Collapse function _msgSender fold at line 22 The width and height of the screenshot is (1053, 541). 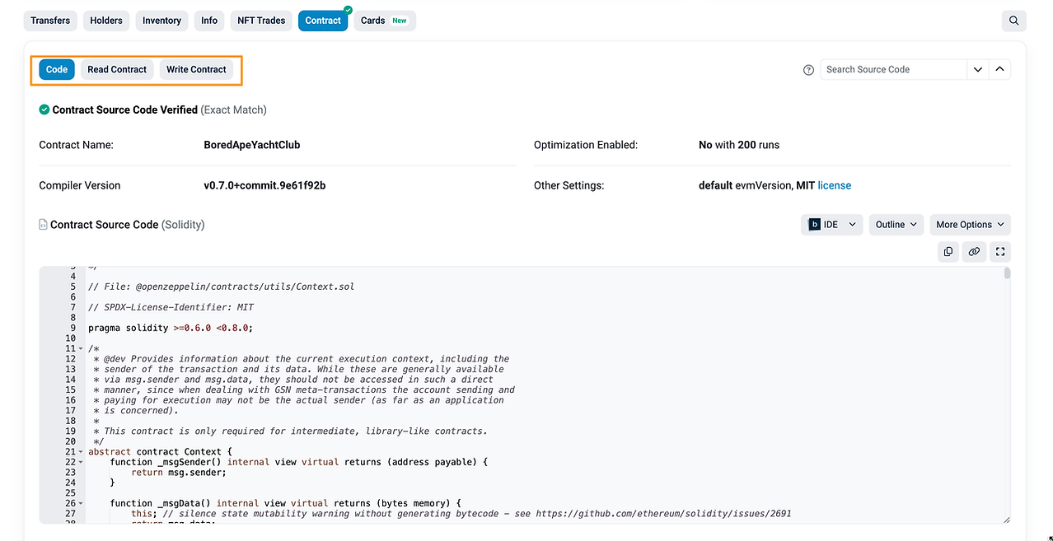[80, 463]
